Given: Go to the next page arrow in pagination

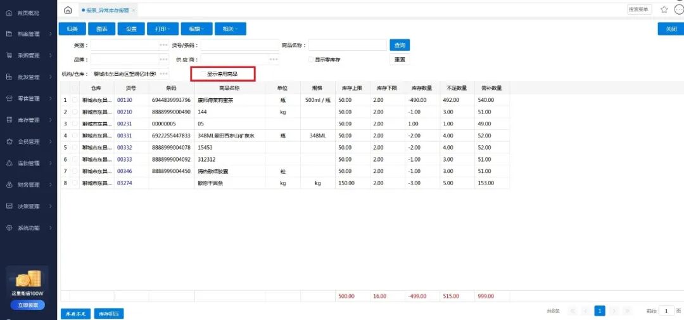Looking at the screenshot, I should (614, 311).
